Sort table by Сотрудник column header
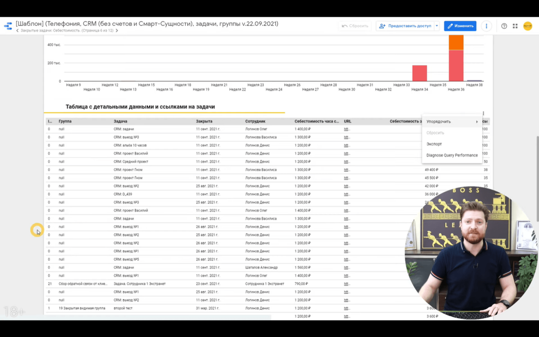The height and width of the screenshot is (337, 539). (x=255, y=121)
